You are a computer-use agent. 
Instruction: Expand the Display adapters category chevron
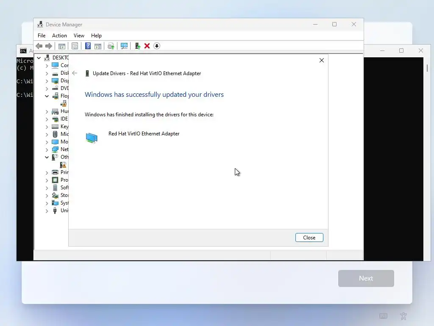click(x=47, y=81)
